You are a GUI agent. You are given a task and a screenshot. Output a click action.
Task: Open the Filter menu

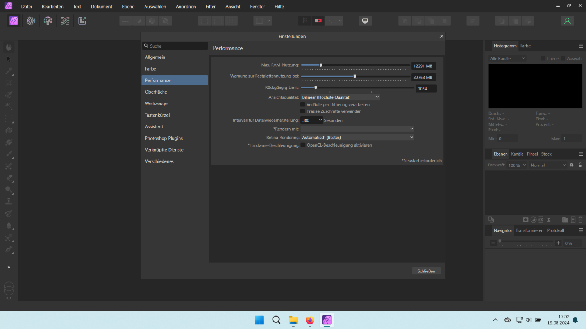pos(211,7)
